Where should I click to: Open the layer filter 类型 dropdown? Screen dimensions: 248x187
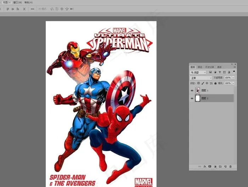(198, 72)
